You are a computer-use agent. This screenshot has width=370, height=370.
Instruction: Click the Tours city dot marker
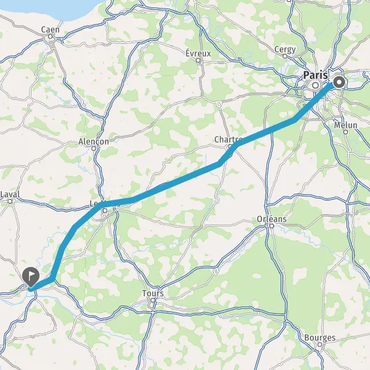coord(153,300)
